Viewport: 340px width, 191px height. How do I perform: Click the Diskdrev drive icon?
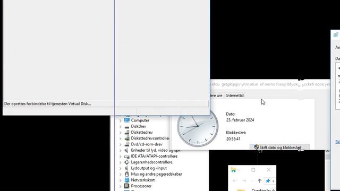127,126
